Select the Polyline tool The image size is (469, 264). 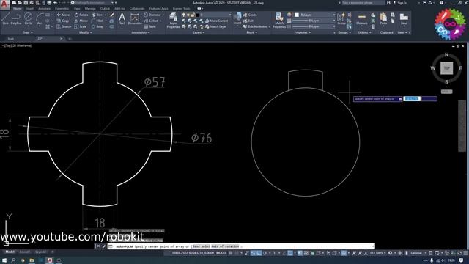[x=16, y=18]
